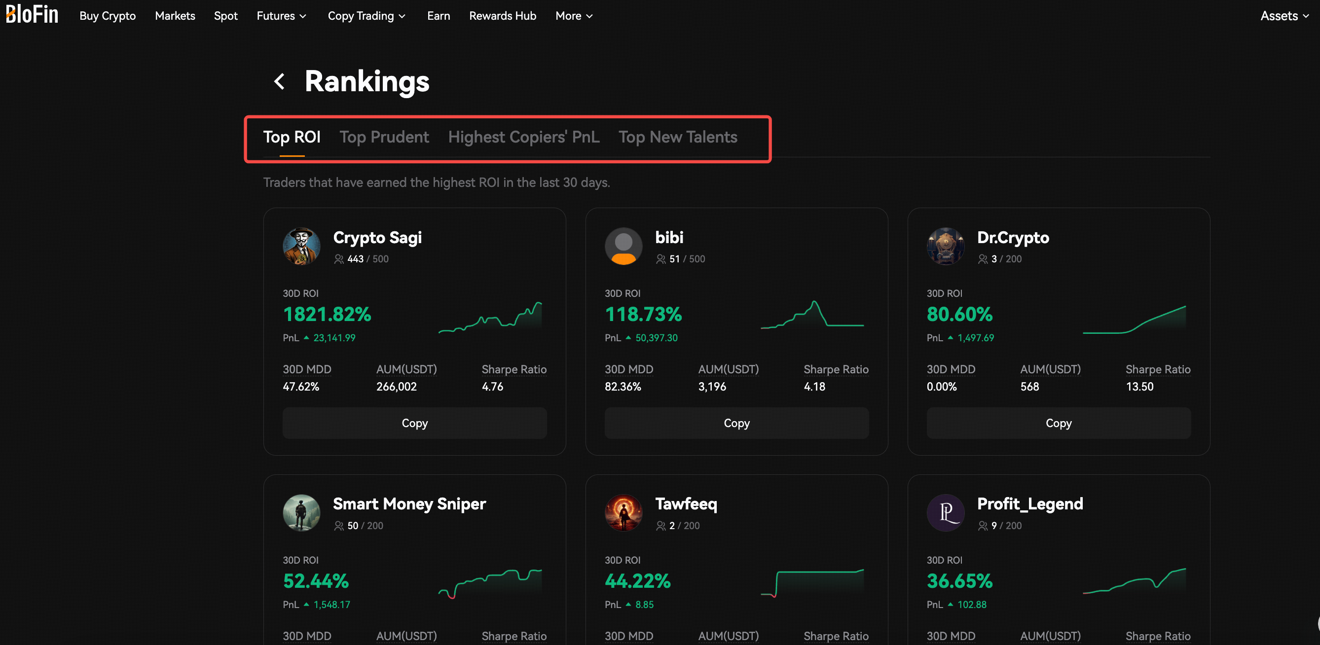Click copier count icon for Dr.Crypto

pyautogui.click(x=983, y=259)
